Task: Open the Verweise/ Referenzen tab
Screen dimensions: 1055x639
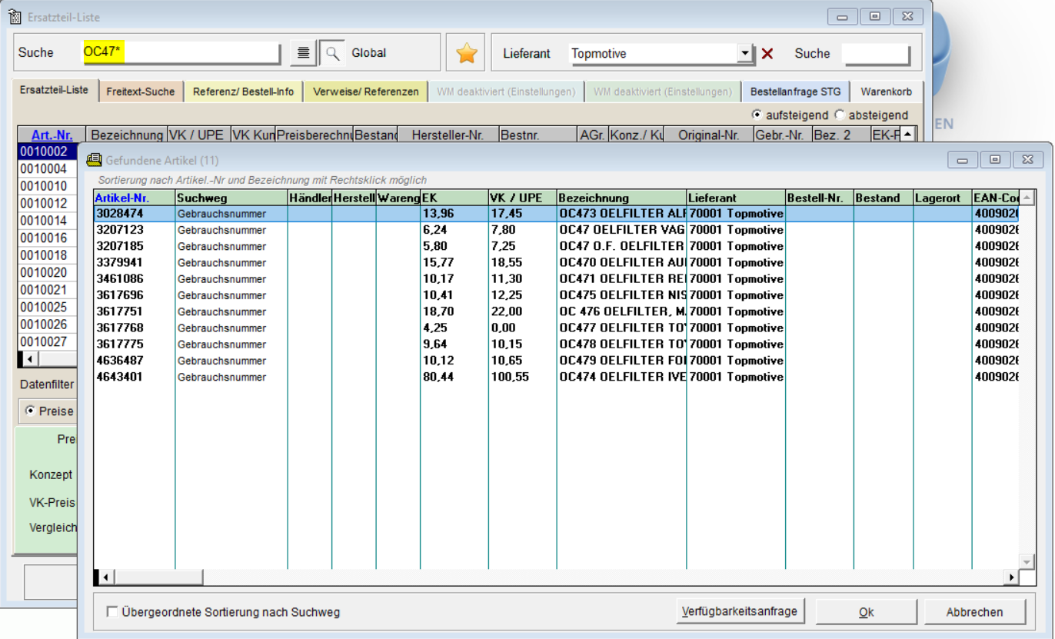Action: (x=365, y=92)
